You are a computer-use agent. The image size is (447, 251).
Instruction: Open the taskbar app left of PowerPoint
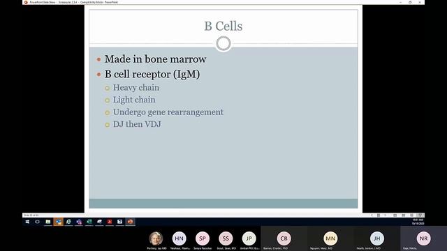[120, 222]
